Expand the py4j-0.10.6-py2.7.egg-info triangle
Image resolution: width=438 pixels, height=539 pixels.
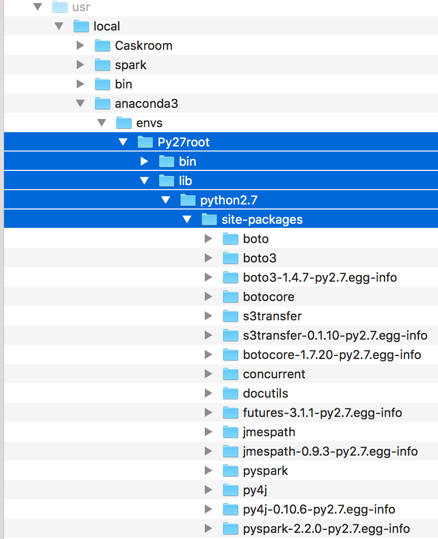[x=208, y=509]
